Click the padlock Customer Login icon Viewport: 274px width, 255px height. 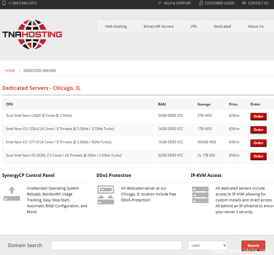pyautogui.click(x=201, y=3)
